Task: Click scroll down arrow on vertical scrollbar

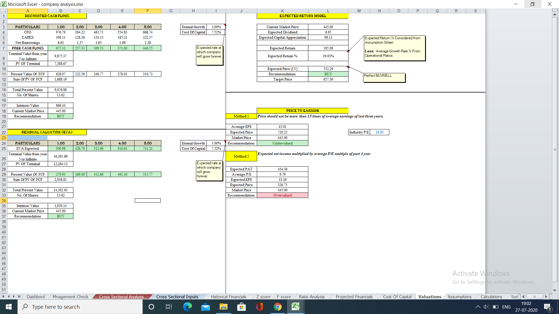Action: point(555,290)
